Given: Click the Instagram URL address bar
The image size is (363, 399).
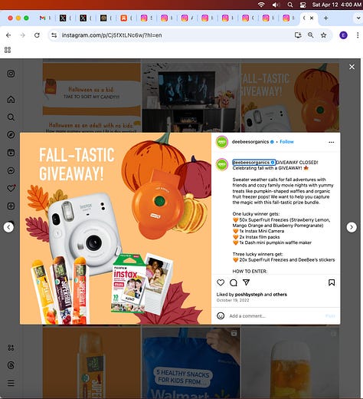Looking at the screenshot, I should click(x=112, y=35).
